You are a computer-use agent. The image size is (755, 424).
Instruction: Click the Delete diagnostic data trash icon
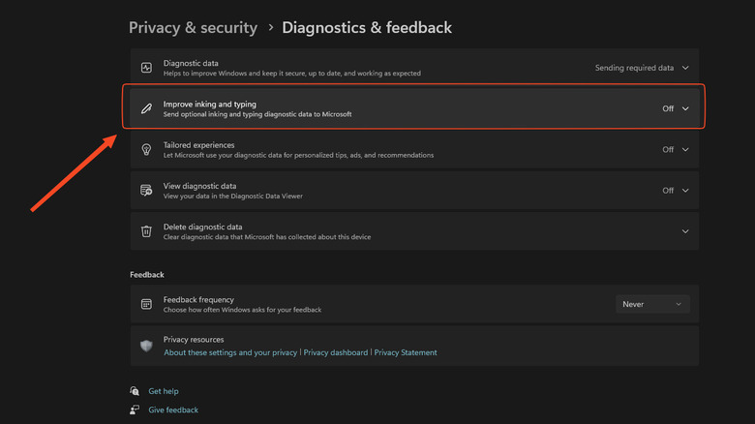[146, 231]
